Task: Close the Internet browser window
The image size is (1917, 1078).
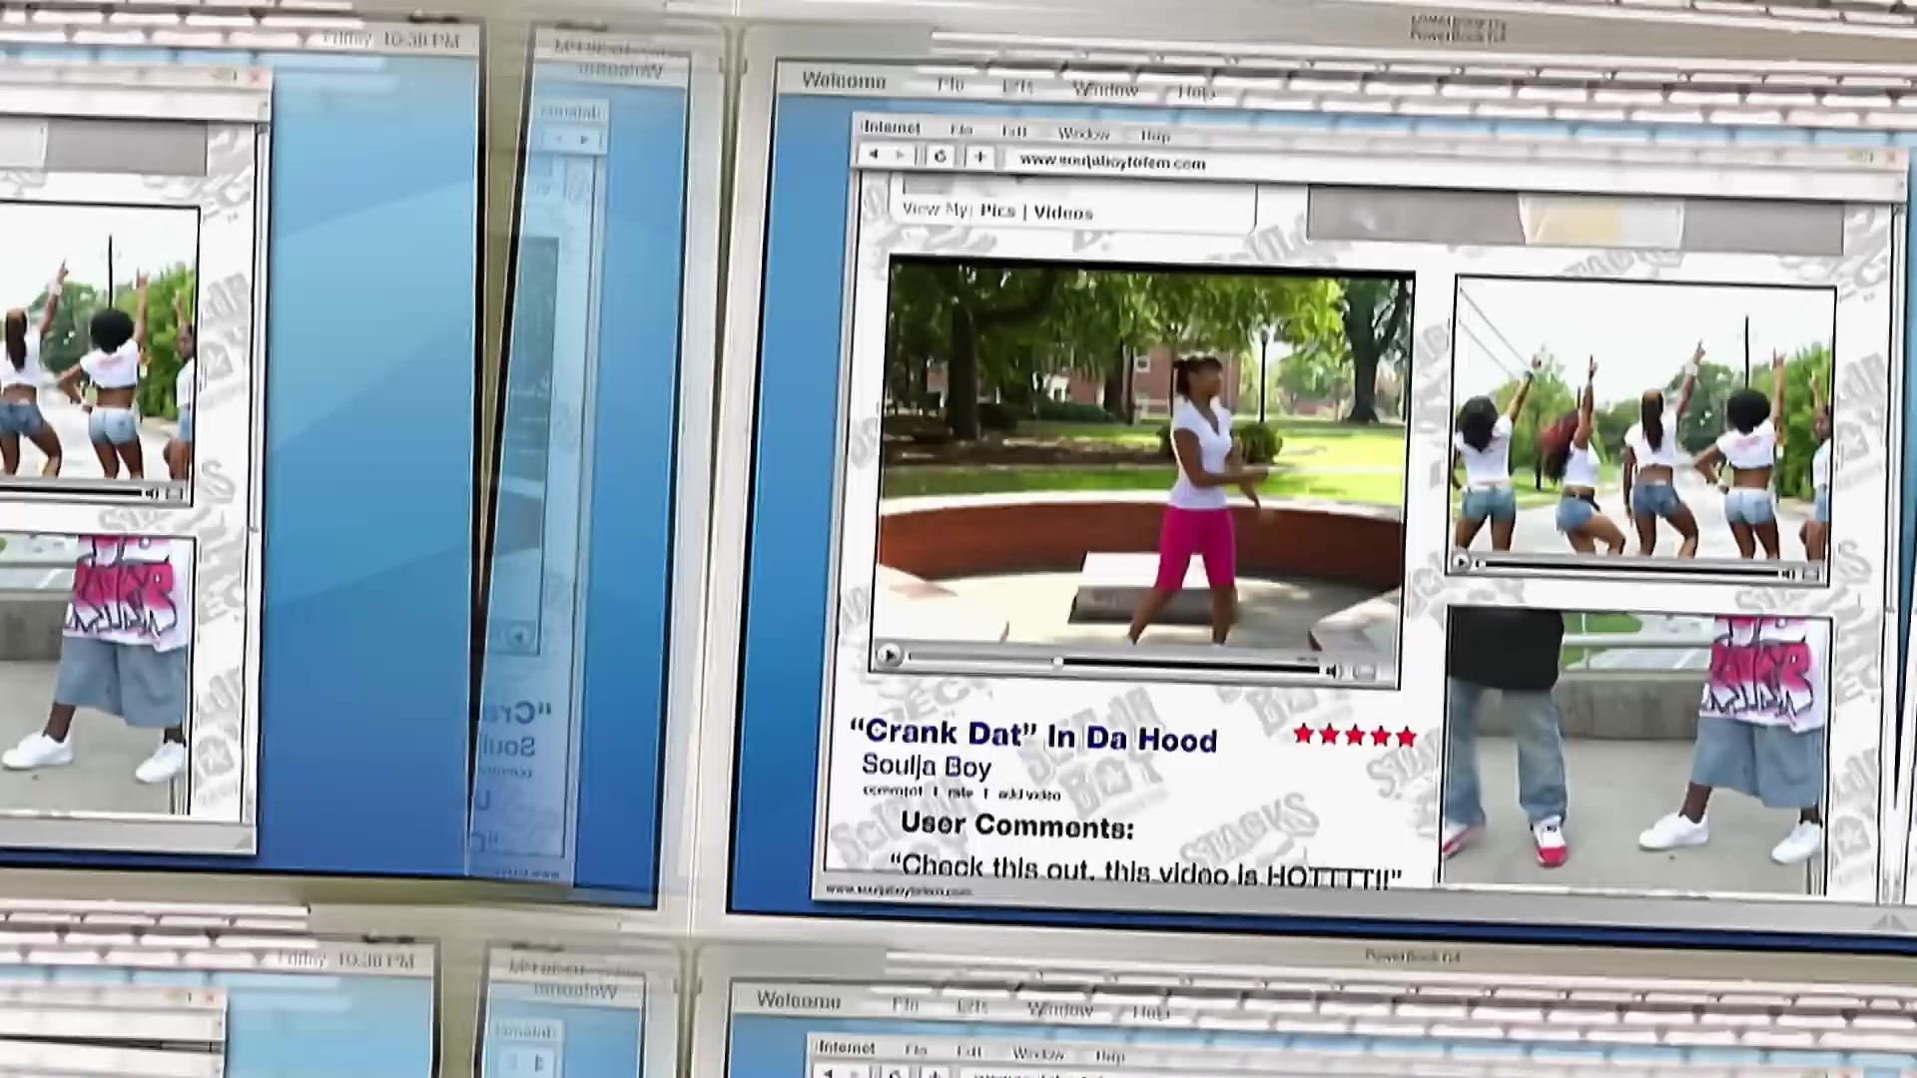Action: point(1890,158)
